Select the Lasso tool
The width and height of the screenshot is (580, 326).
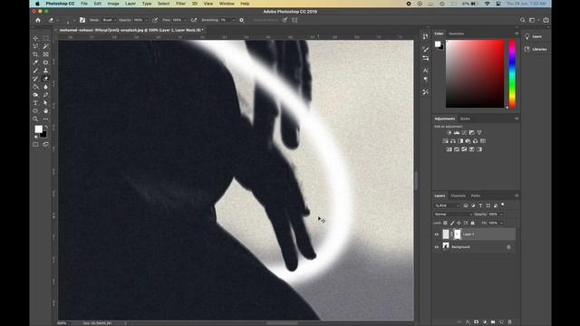pos(35,46)
